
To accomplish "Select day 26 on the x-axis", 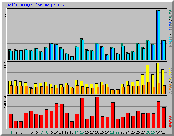I will 138,132.
